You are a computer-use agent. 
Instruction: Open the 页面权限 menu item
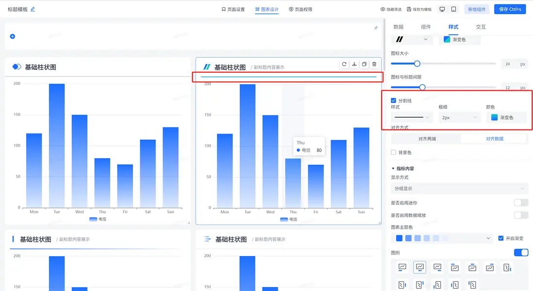tap(302, 9)
